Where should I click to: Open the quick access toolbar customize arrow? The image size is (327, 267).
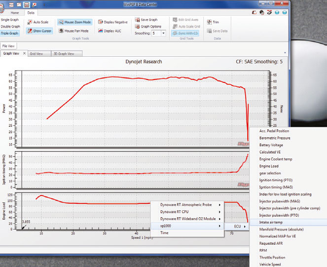pyautogui.click(x=44, y=5)
